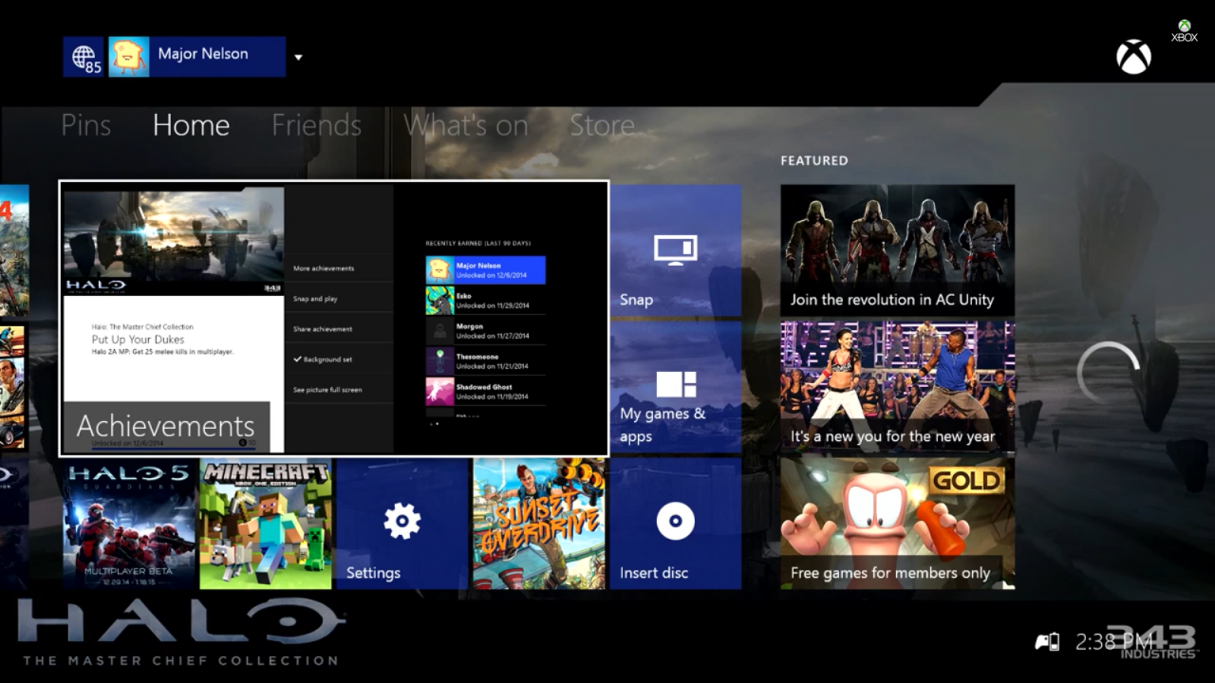This screenshot has width=1215, height=683.
Task: Open the large Achievements tile label
Action: (166, 426)
